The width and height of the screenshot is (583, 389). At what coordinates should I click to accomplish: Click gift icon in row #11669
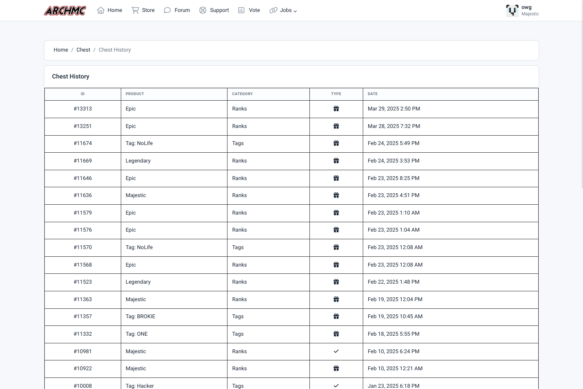336,161
